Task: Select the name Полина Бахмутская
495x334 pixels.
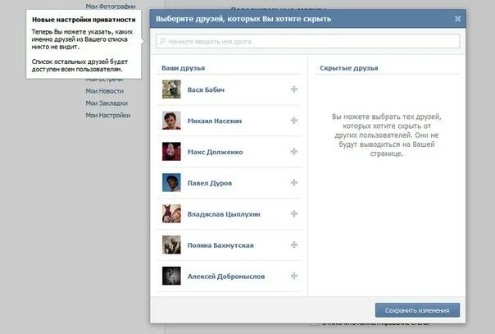Action: coord(220,245)
